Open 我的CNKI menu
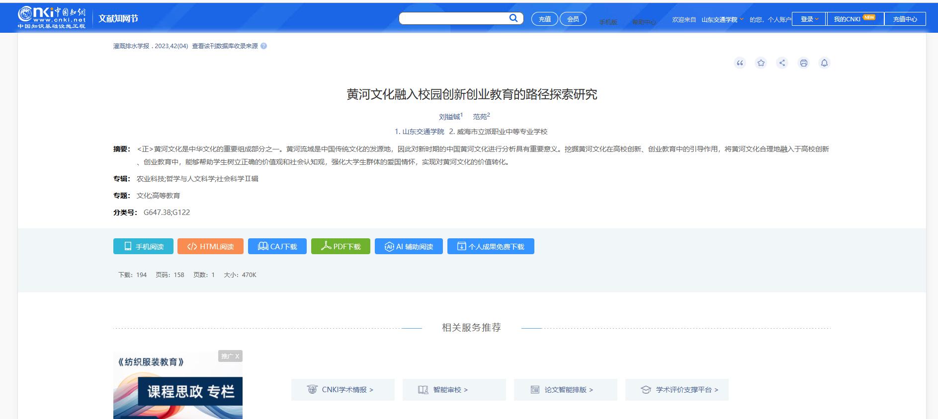The image size is (938, 419). pos(854,19)
